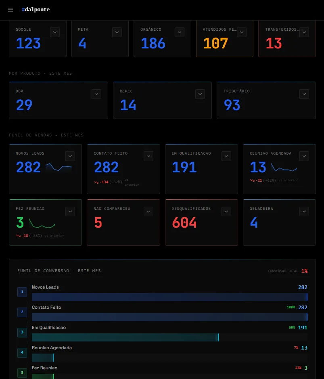Screen dimensions: 324x379
Task: Expand the Em Qualificacao card
Action: pyautogui.click(x=226, y=156)
